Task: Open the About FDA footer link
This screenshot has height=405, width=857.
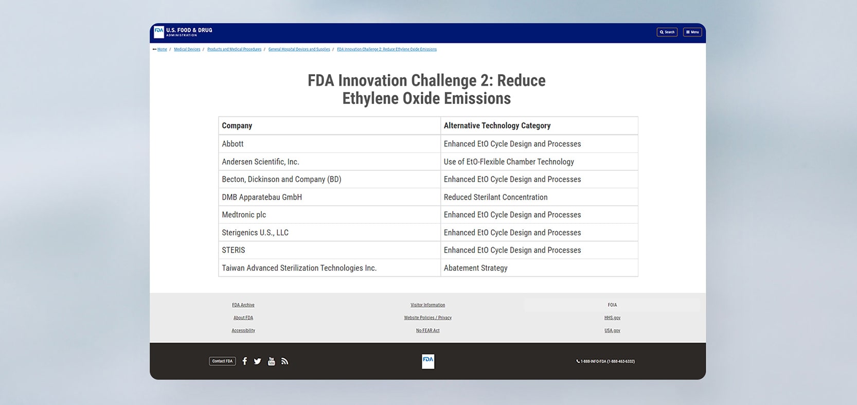Action: click(x=243, y=318)
